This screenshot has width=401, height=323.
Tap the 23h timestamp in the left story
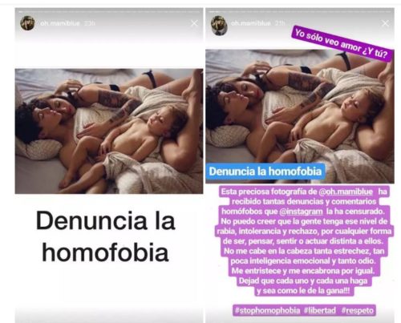click(90, 23)
